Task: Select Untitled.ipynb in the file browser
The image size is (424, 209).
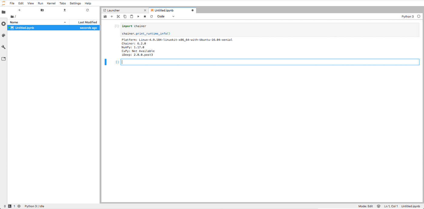Action: [53, 28]
